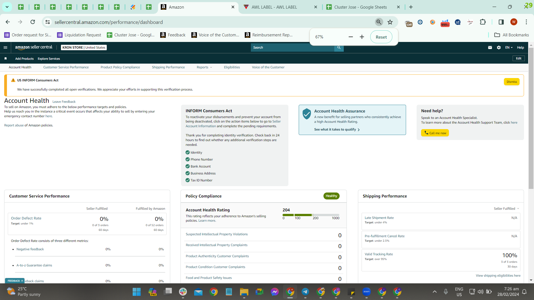
Task: Reload the page with the refresh icon
Action: coord(33,22)
